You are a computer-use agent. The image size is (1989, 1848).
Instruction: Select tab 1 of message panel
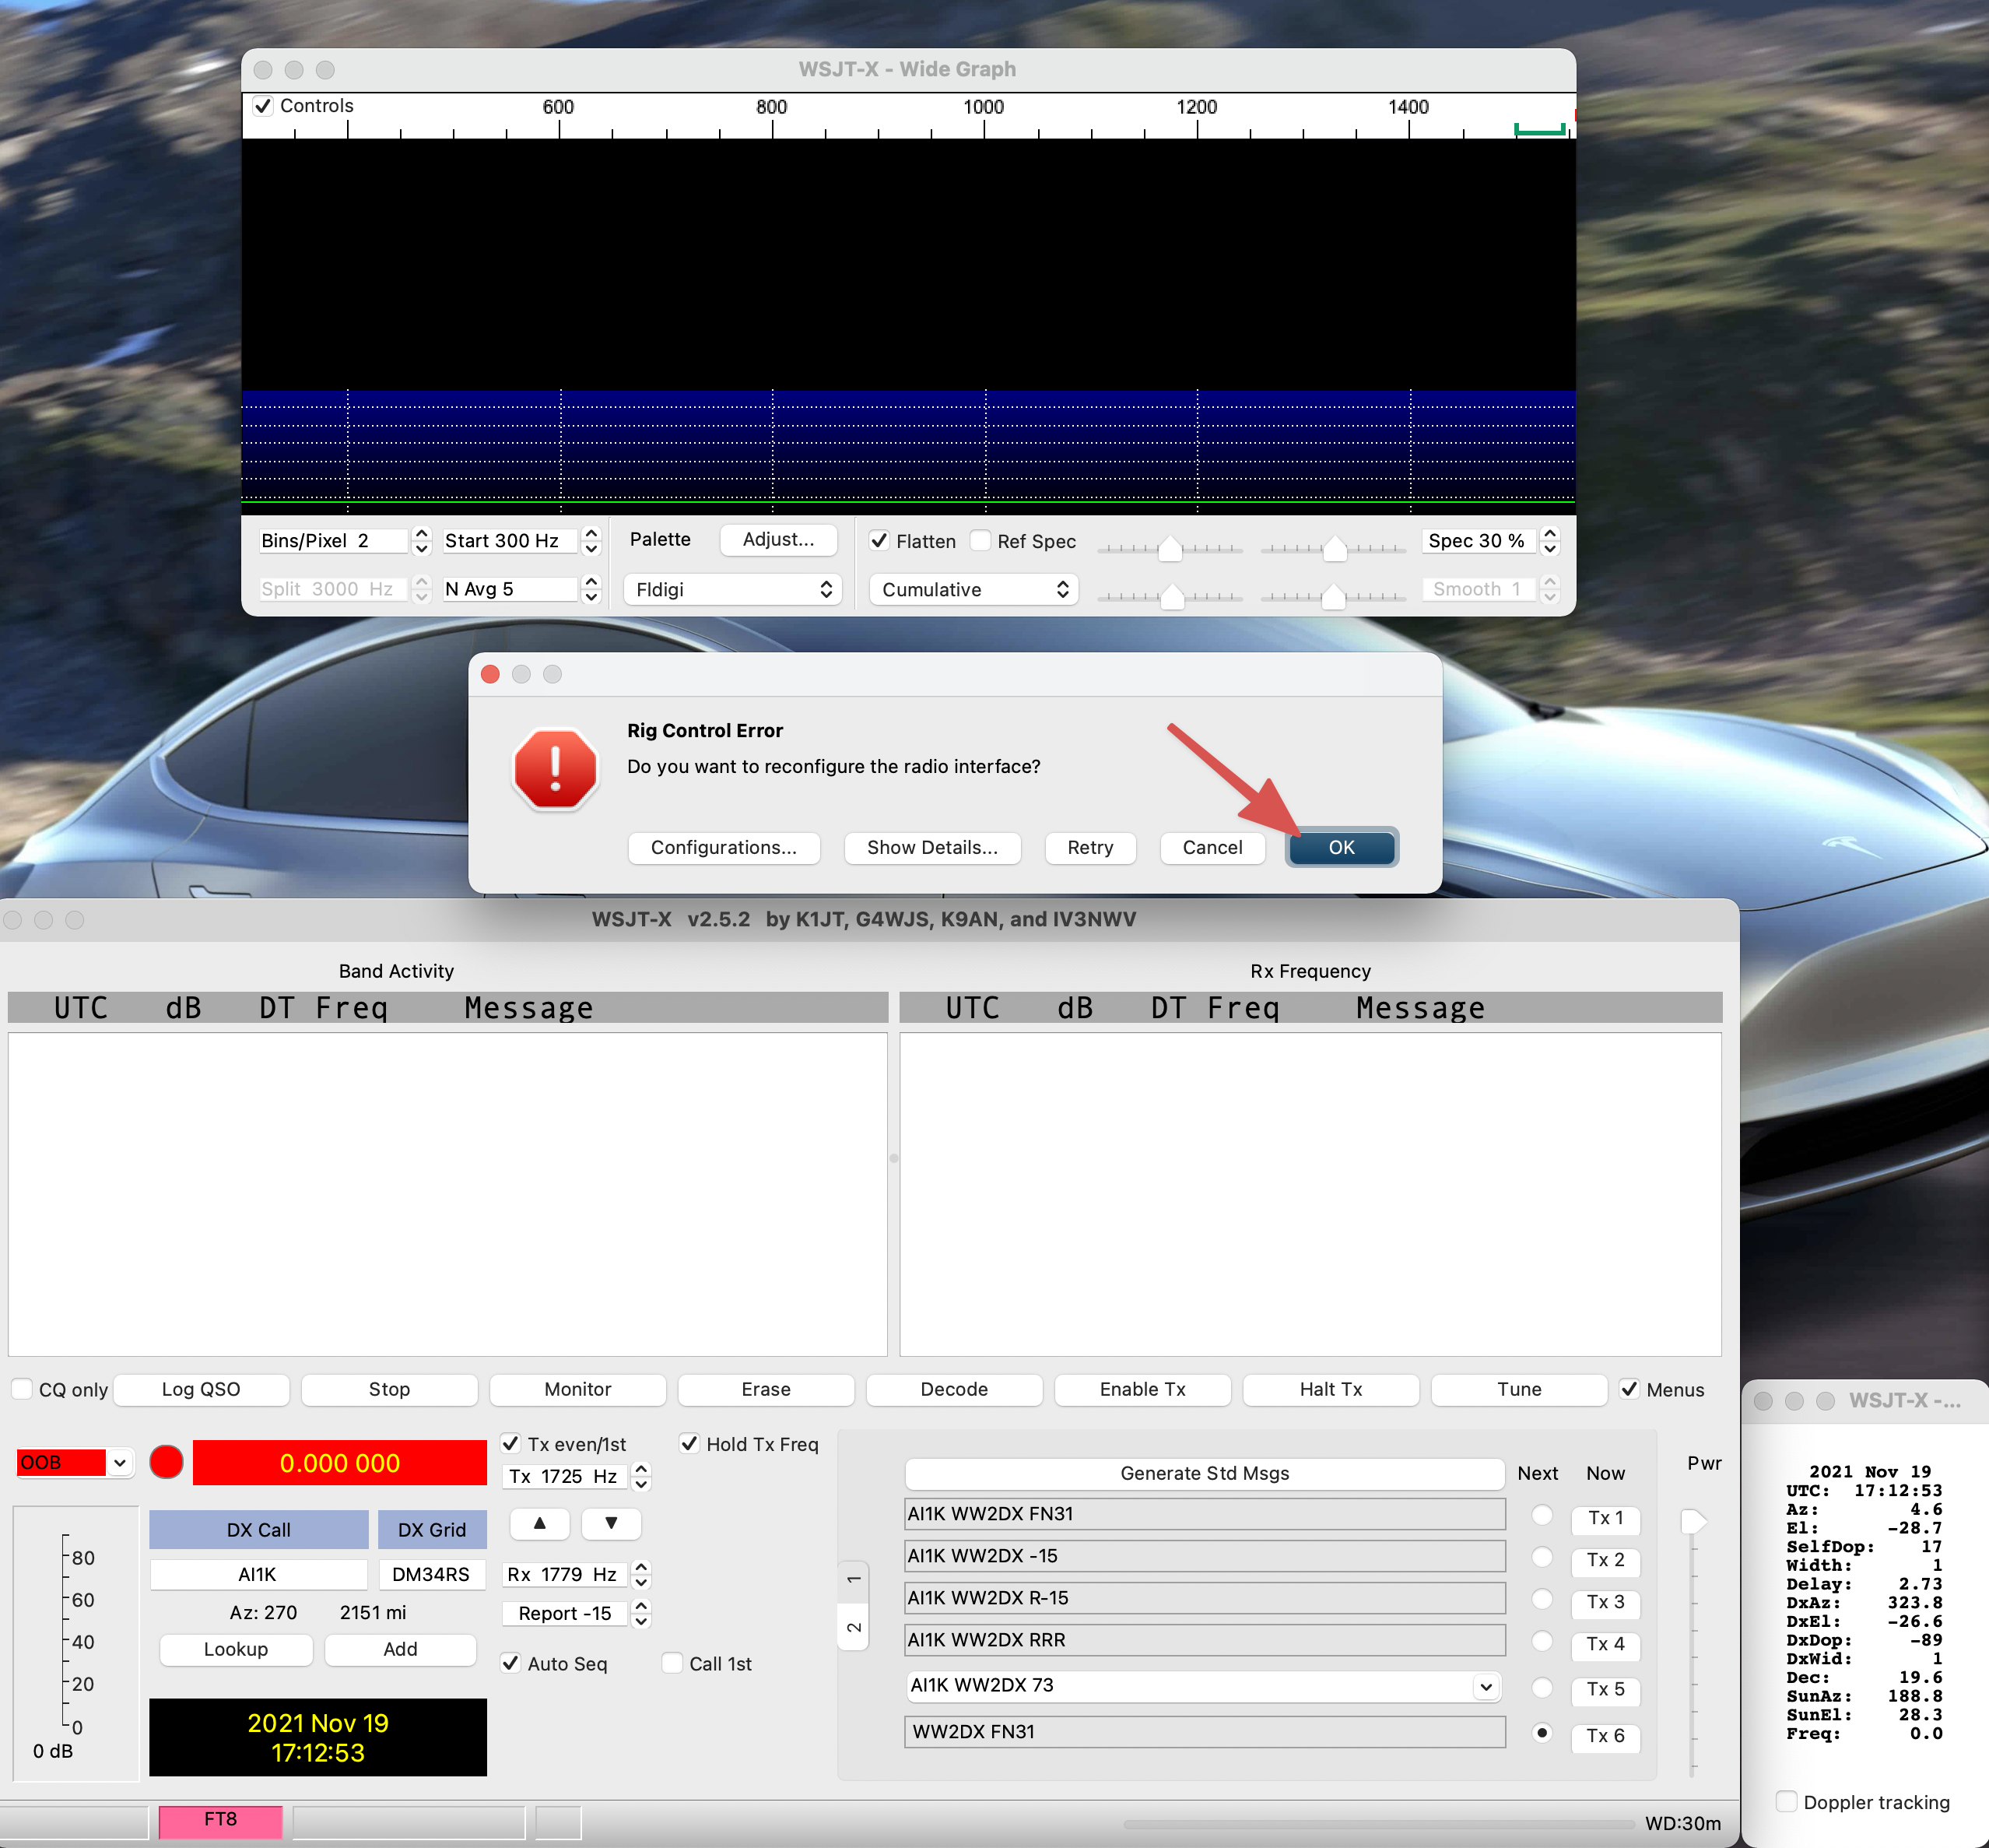[x=854, y=1580]
